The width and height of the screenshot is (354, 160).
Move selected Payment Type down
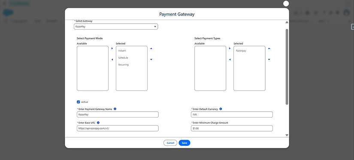[x=269, y=60]
